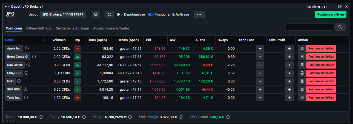Sort by the Kurs (open) column header
The image size is (353, 124).
(98, 40)
